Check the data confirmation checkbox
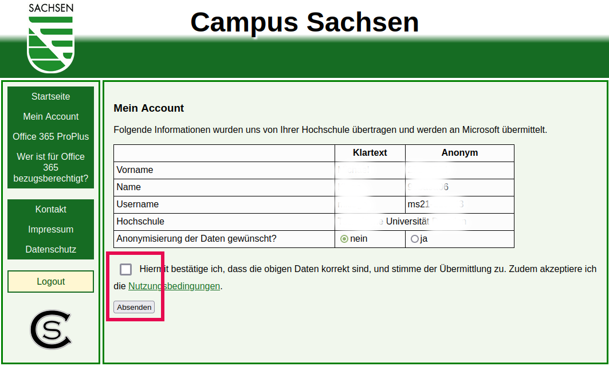This screenshot has width=609, height=366. [125, 269]
